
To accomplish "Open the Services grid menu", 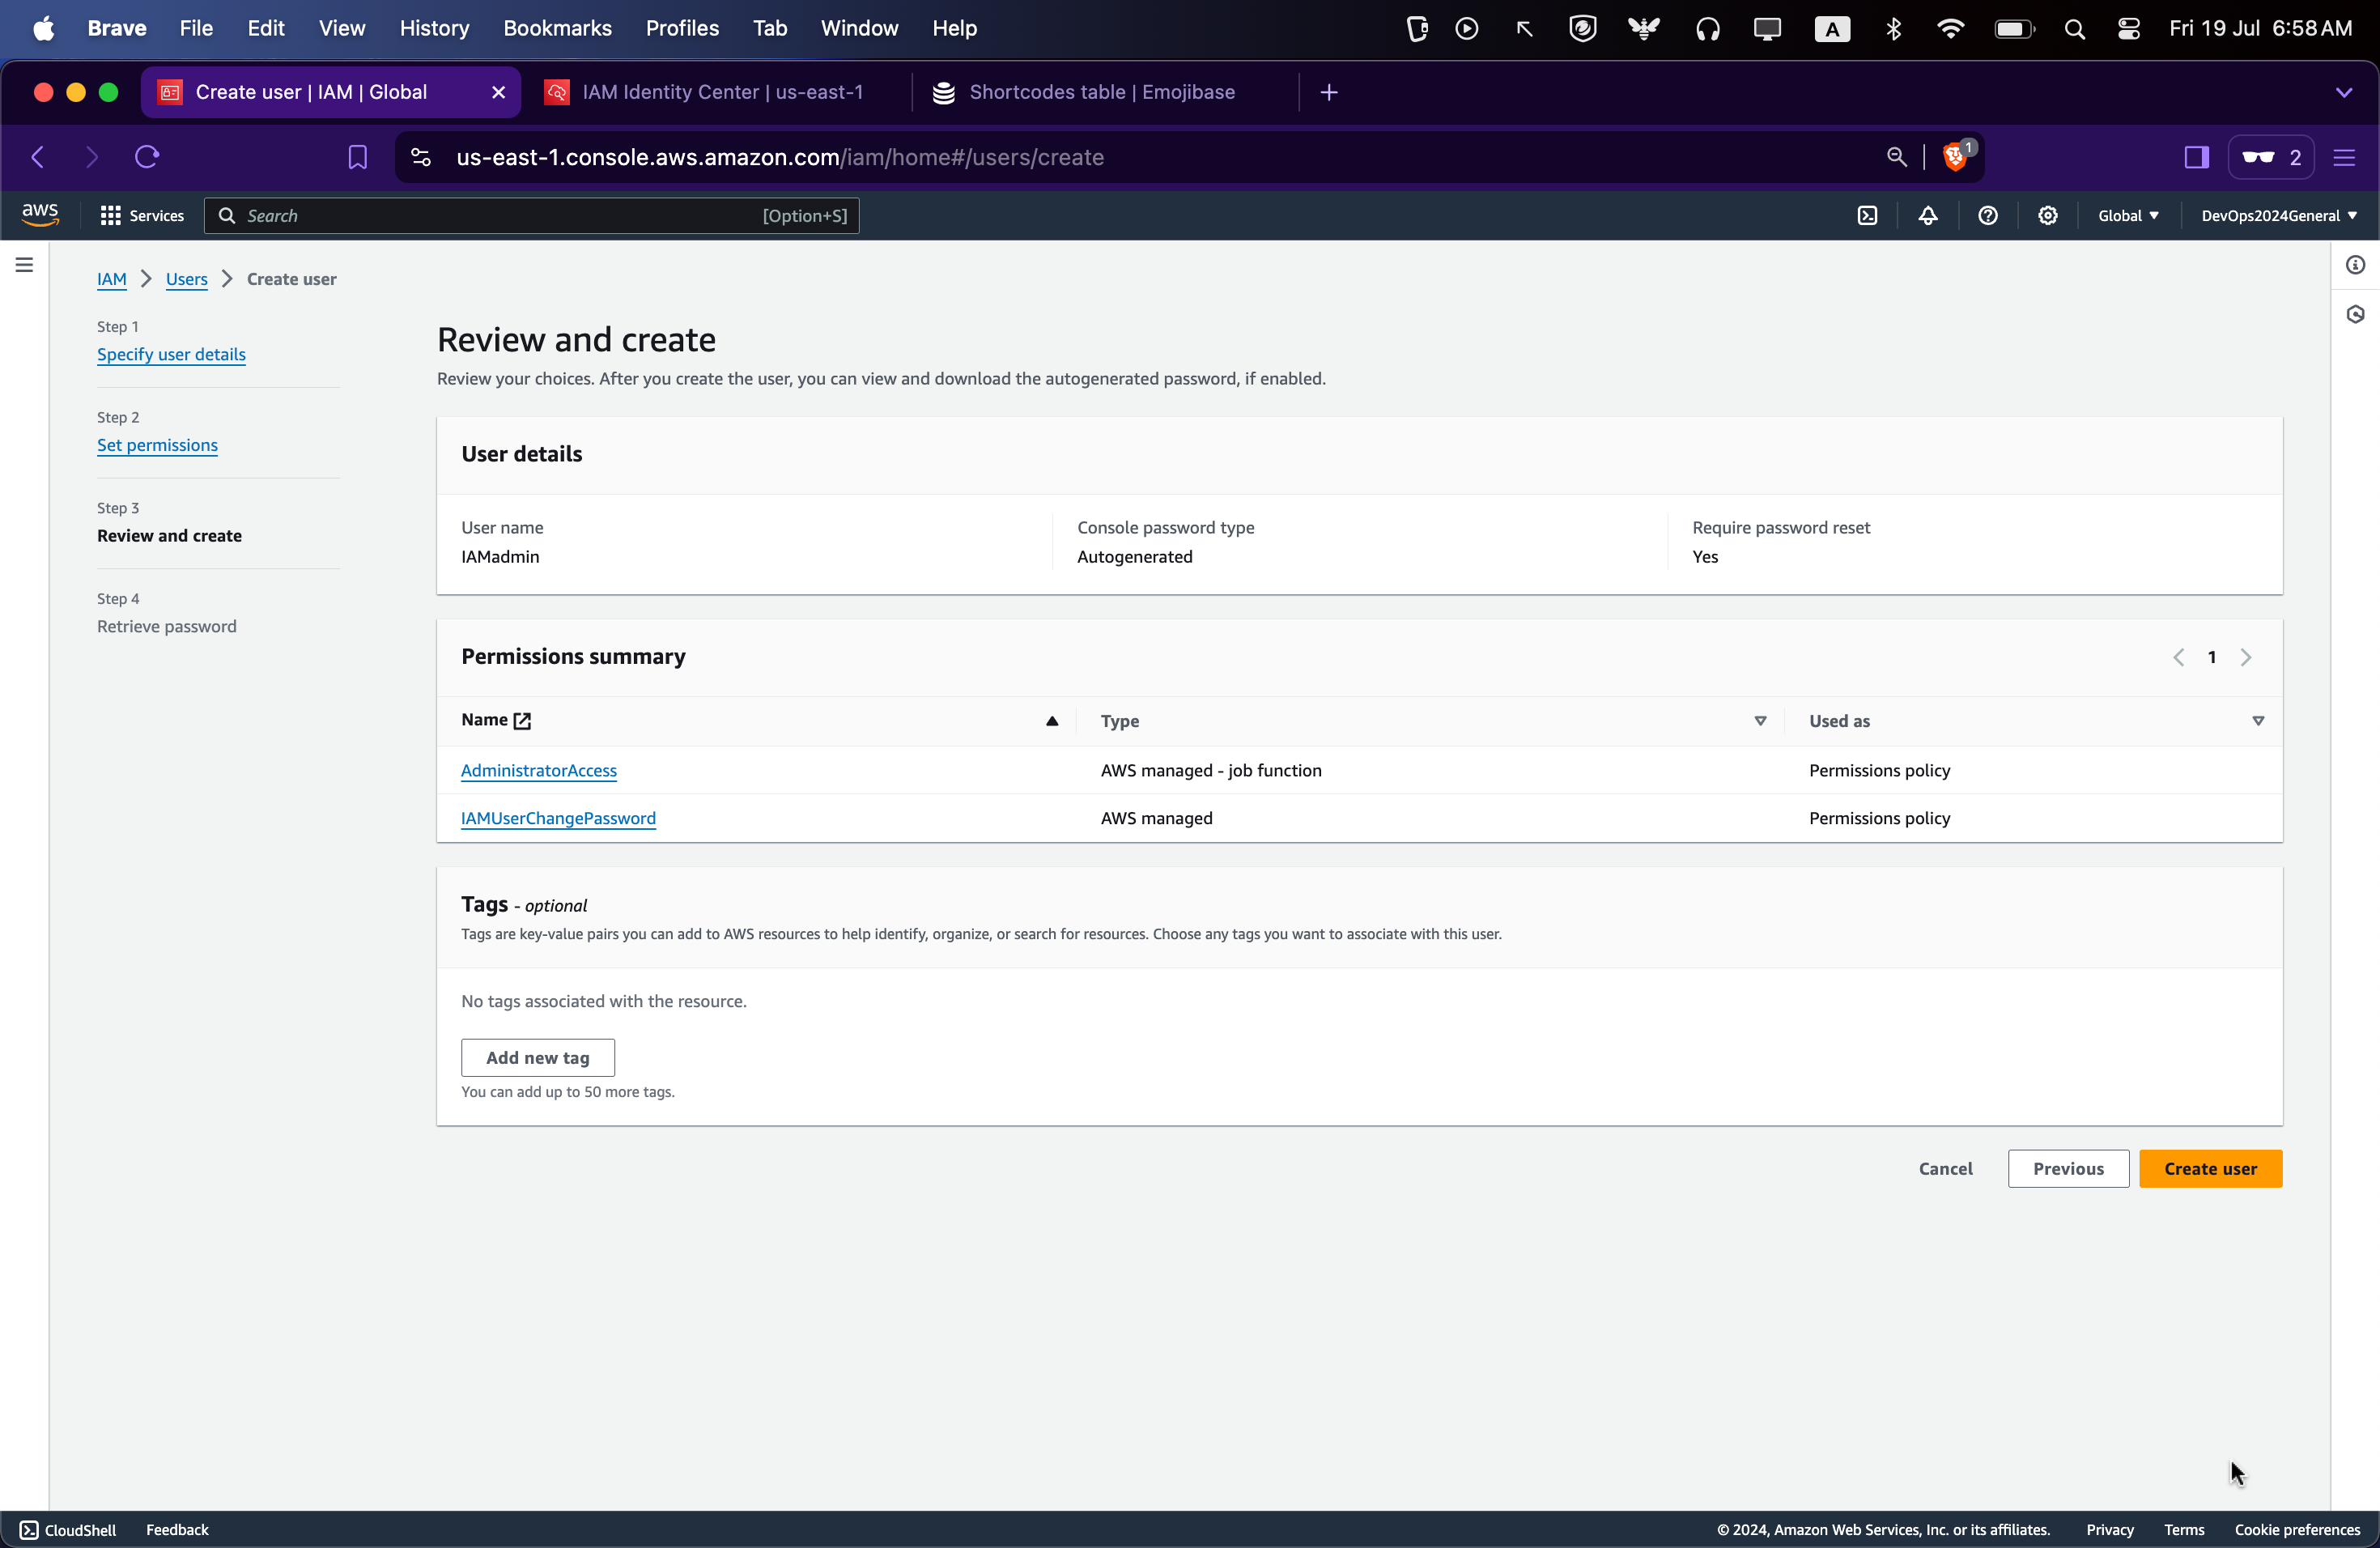I will [142, 216].
